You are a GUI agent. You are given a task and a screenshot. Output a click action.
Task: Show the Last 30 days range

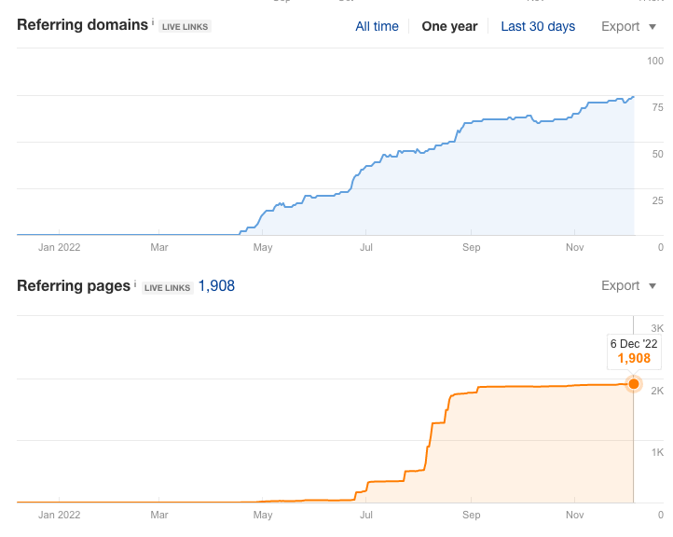pyautogui.click(x=538, y=26)
